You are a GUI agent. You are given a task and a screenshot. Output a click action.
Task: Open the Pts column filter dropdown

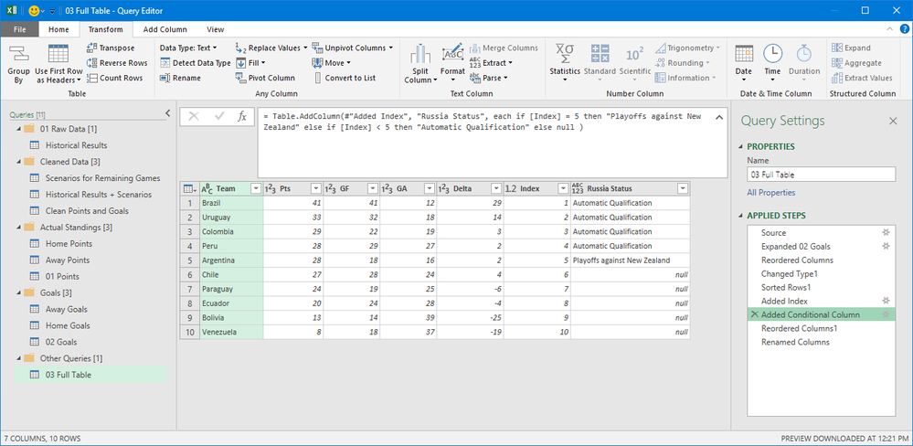(x=315, y=188)
